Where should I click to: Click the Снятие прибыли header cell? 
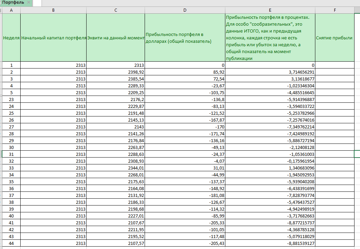pyautogui.click(x=334, y=38)
